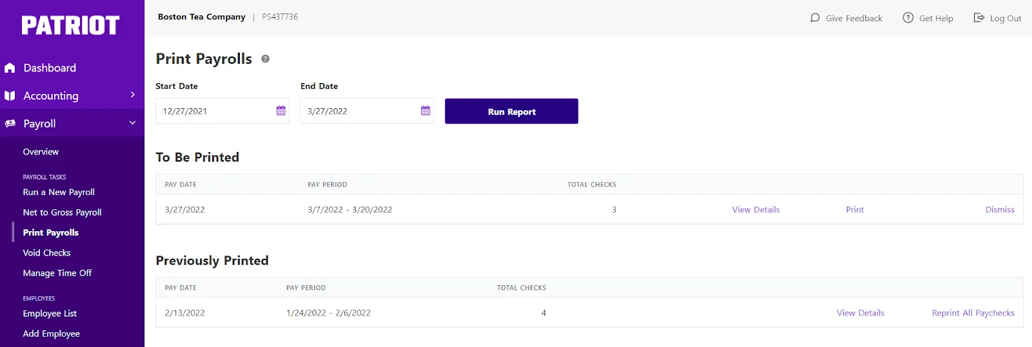This screenshot has height=347, width=1032.
Task: Click pay date 3/27/2022 cell
Action: point(184,210)
